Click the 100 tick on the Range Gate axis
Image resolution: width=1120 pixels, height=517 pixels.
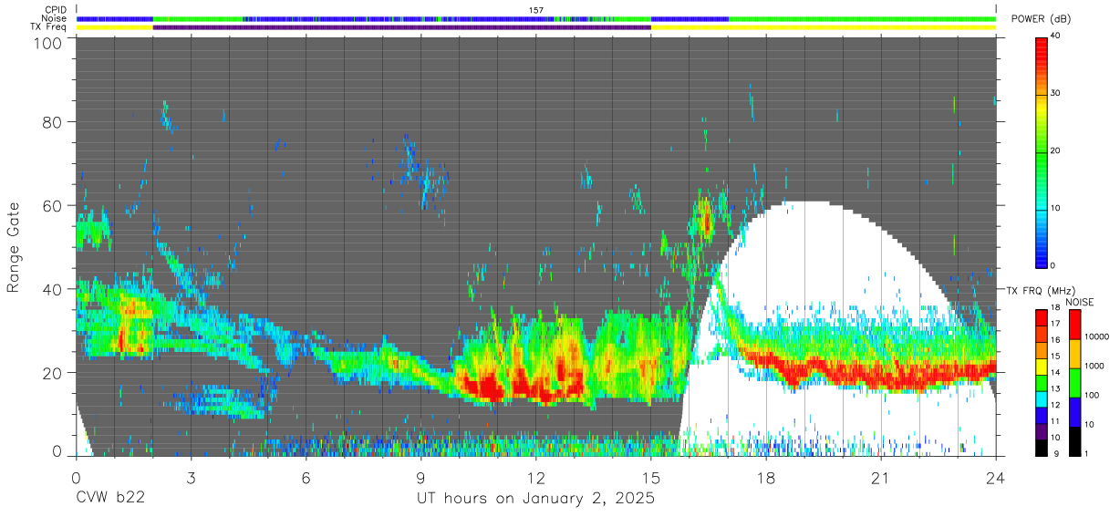[x=47, y=43]
